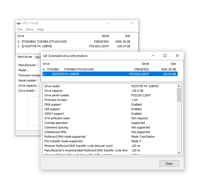Click the ATA software reset row

click(x=110, y=118)
